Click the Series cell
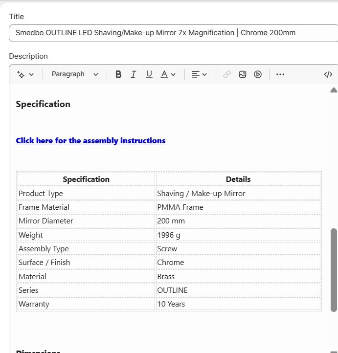This screenshot has width=338, height=353. tap(86, 290)
